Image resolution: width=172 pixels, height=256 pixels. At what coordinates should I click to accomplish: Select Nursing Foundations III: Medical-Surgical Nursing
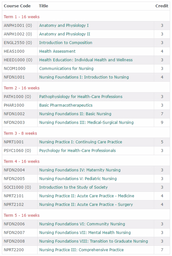(x=86, y=123)
